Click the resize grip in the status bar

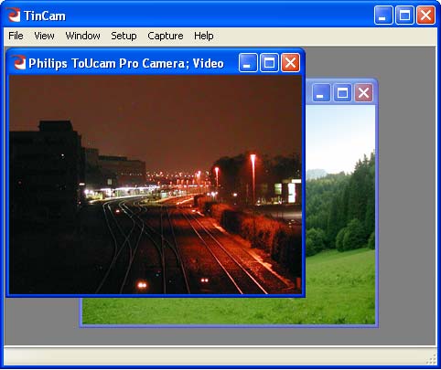tap(431, 359)
